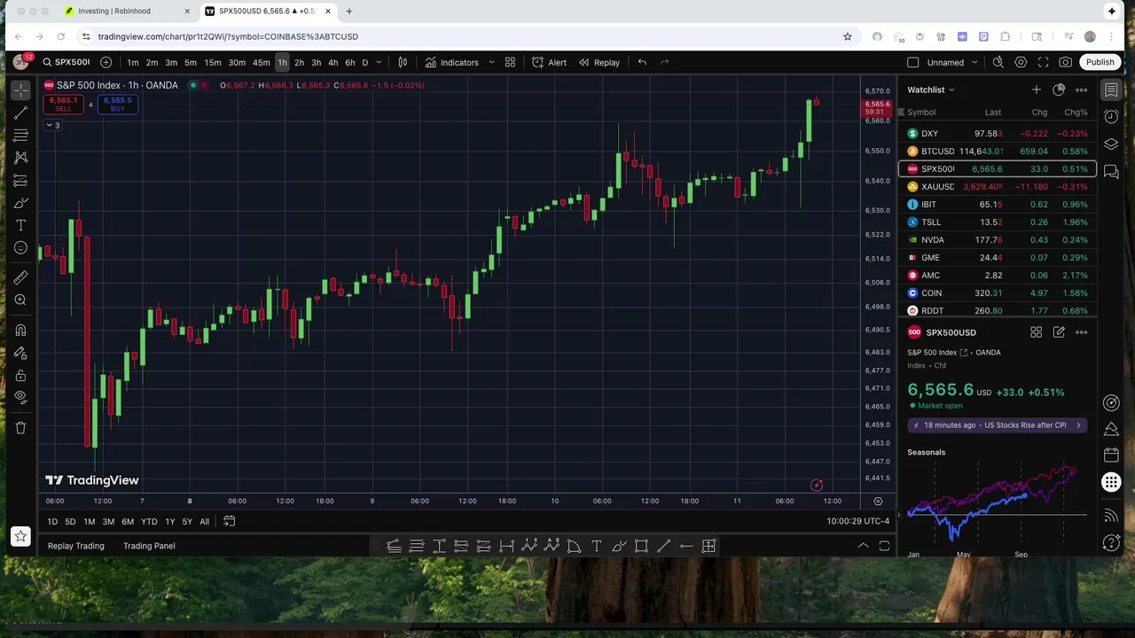Click the Publish button
The image size is (1135, 638).
pos(1100,62)
